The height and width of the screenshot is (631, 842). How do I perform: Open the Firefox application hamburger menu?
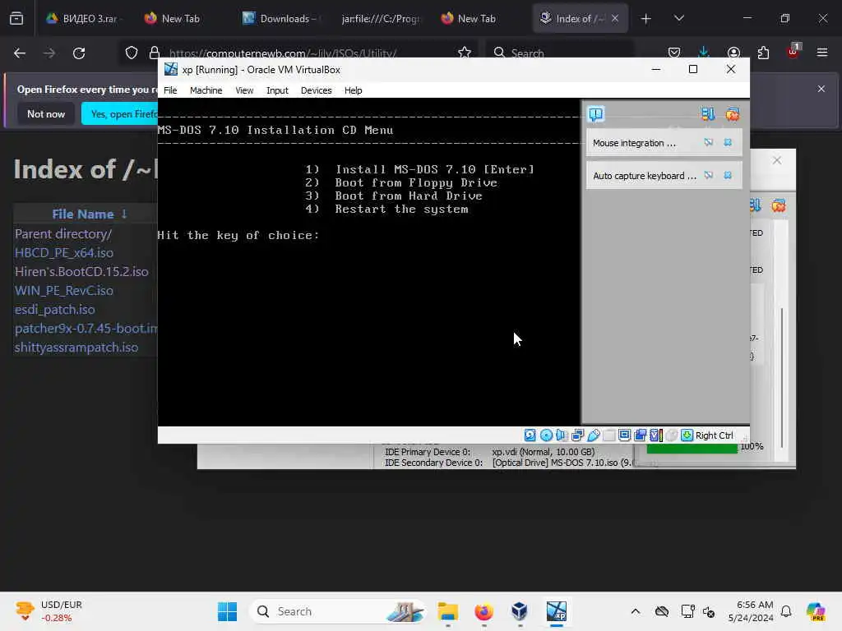822,53
